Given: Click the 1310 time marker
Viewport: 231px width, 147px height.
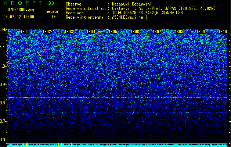Looking at the screenshot, I should (x=223, y=32).
